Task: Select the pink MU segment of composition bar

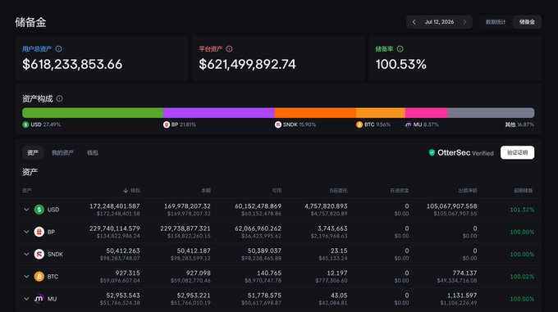Action: pos(427,113)
